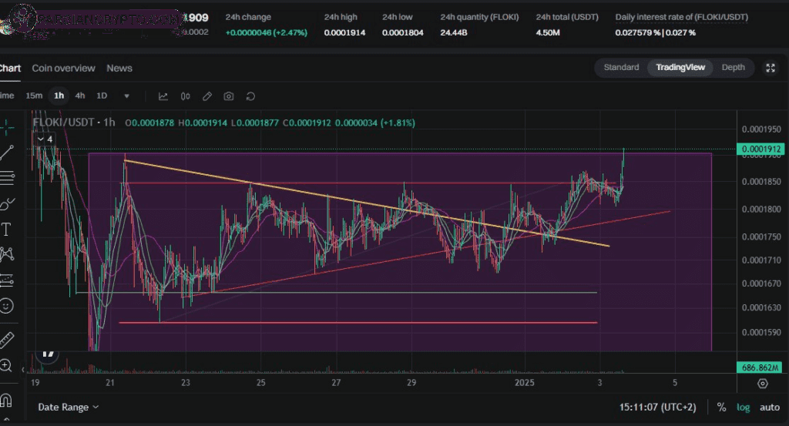Expand more timeframes dropdown arrow
Screen dimensions: 789x426
point(127,96)
